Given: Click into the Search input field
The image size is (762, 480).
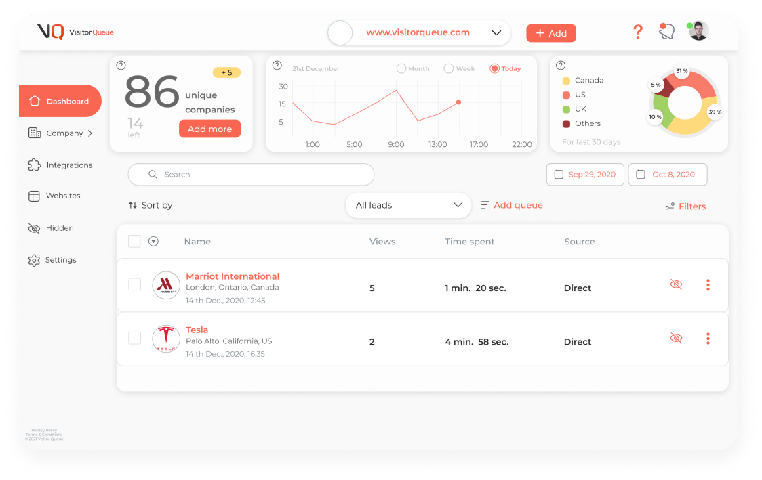Looking at the screenshot, I should click(251, 175).
